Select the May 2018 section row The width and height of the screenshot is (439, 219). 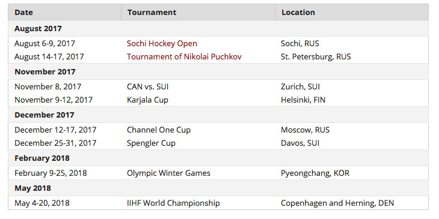coord(218,188)
